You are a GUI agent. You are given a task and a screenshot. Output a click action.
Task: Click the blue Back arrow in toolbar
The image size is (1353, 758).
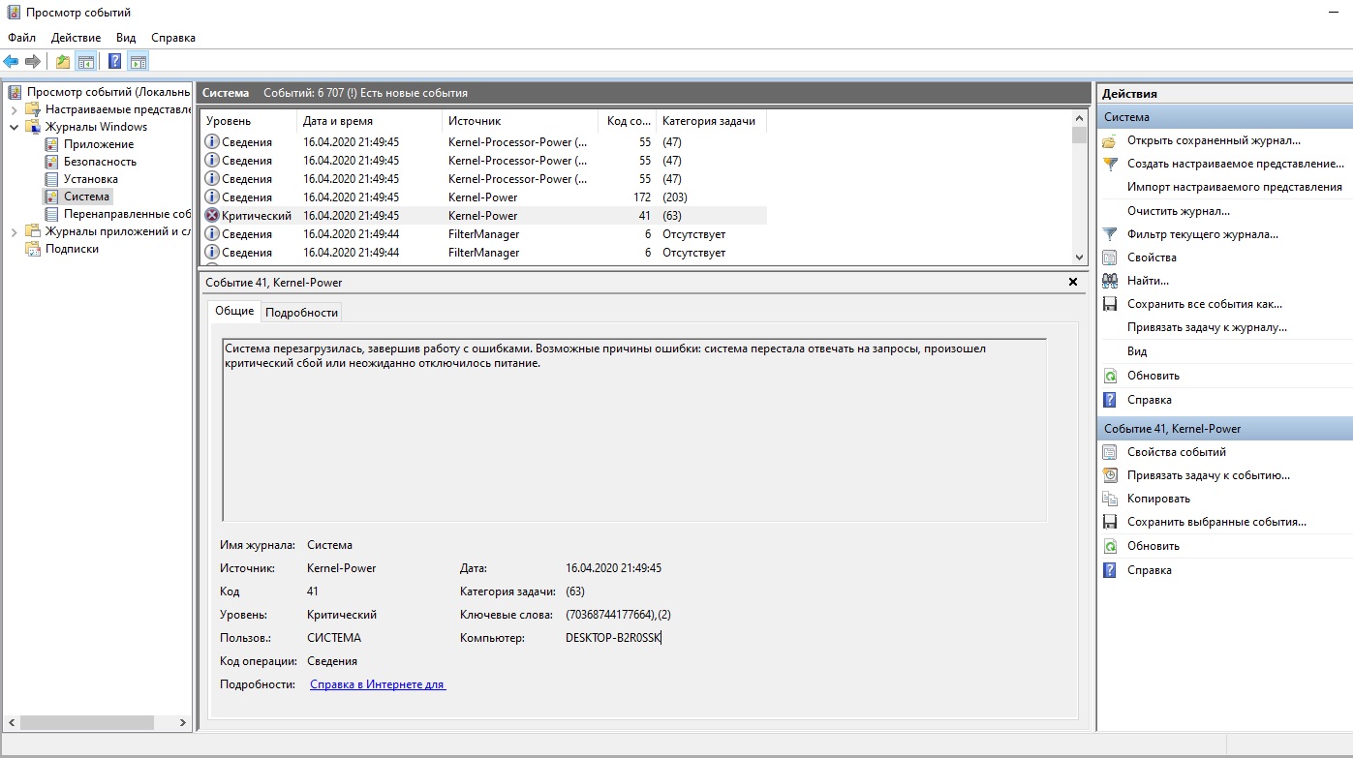tap(12, 62)
